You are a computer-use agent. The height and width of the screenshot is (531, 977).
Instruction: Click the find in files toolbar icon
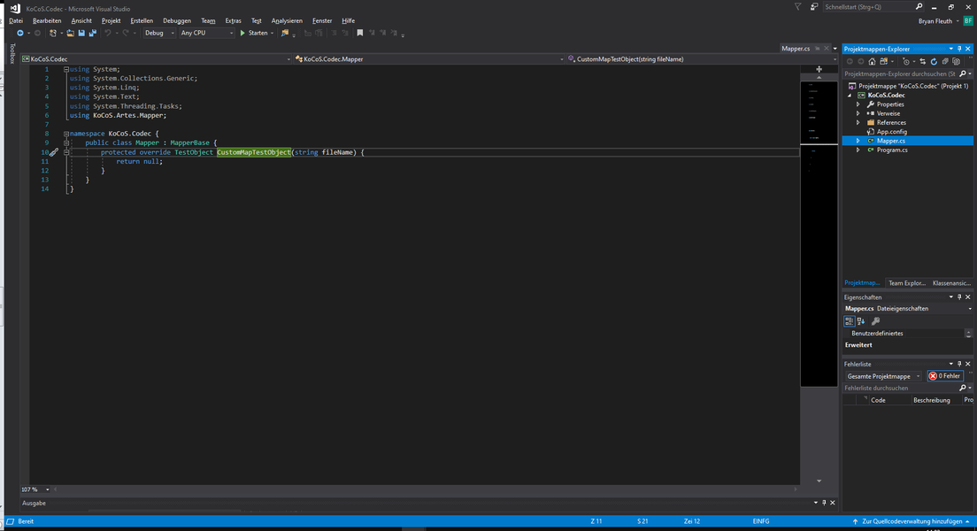pyautogui.click(x=285, y=33)
